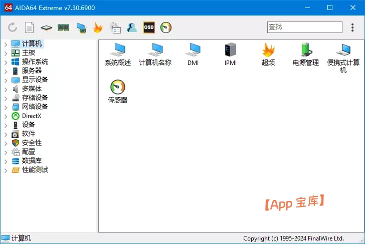Launch system stability test flame icon
The width and height of the screenshot is (365, 244).
(98, 27)
